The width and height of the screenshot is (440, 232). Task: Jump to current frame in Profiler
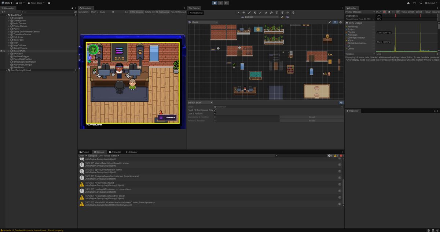pyautogui.click(x=397, y=12)
